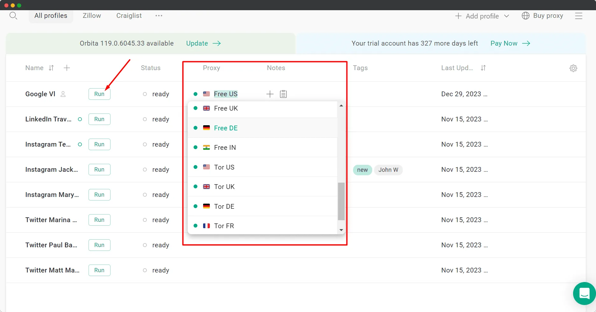Click the US flag next to Free US
Viewport: 596px width, 312px height.
coord(206,94)
